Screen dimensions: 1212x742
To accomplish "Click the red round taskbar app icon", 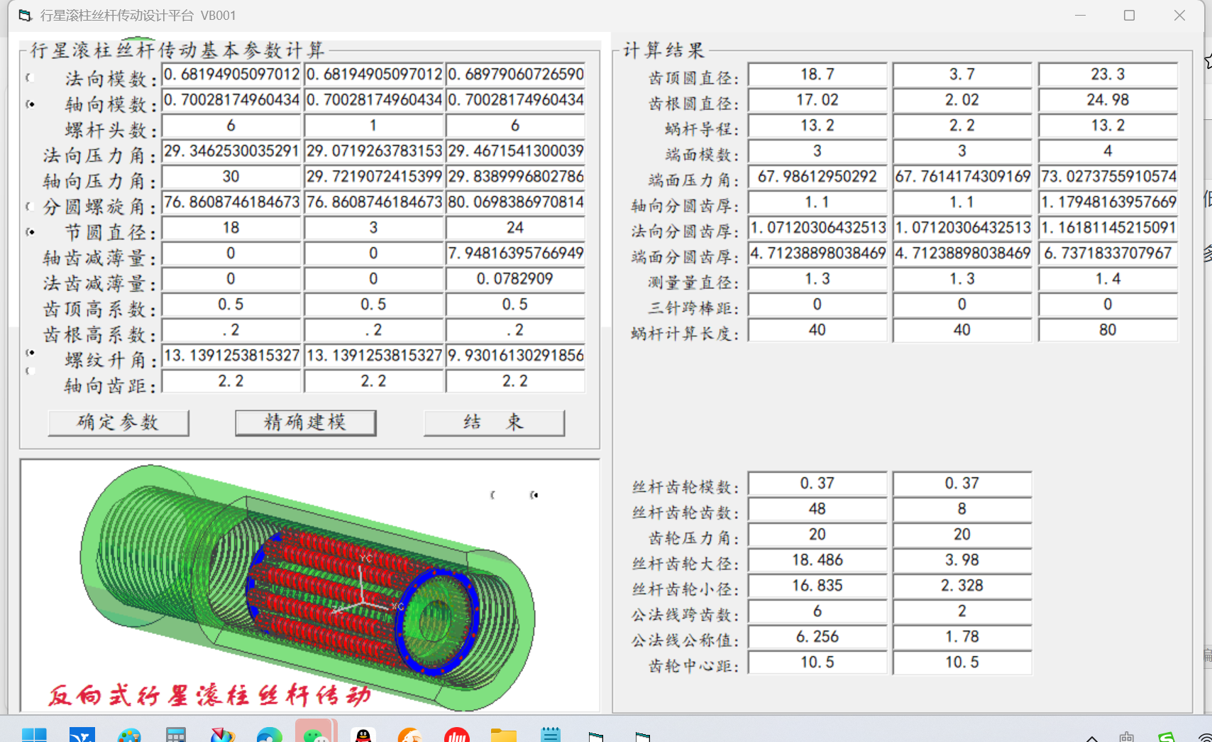I will point(457,735).
